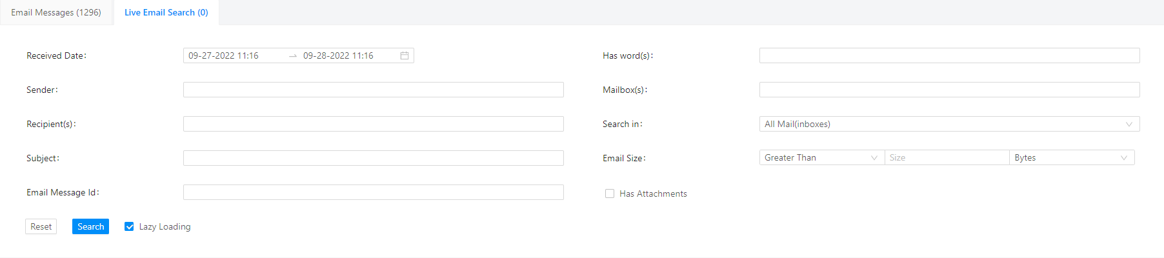Click the email Size number field
The height and width of the screenshot is (258, 1164).
[x=946, y=158]
